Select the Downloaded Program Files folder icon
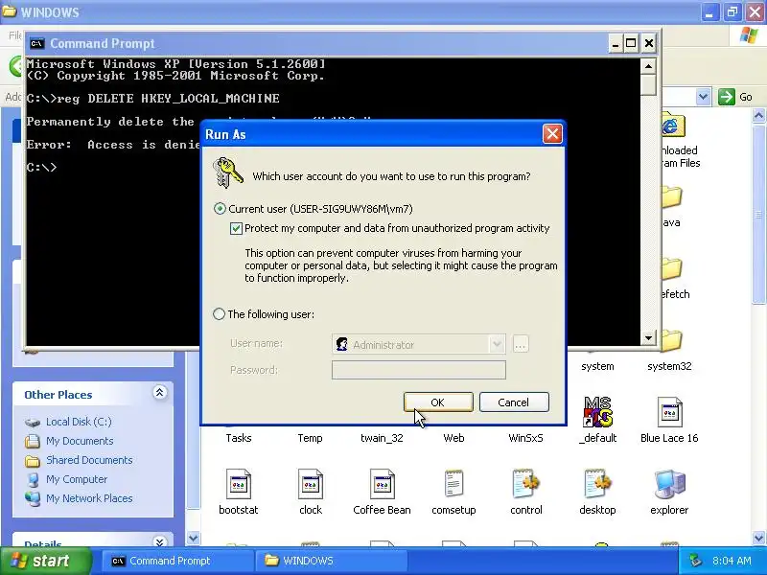Viewport: 767px width, 575px height. [x=673, y=125]
